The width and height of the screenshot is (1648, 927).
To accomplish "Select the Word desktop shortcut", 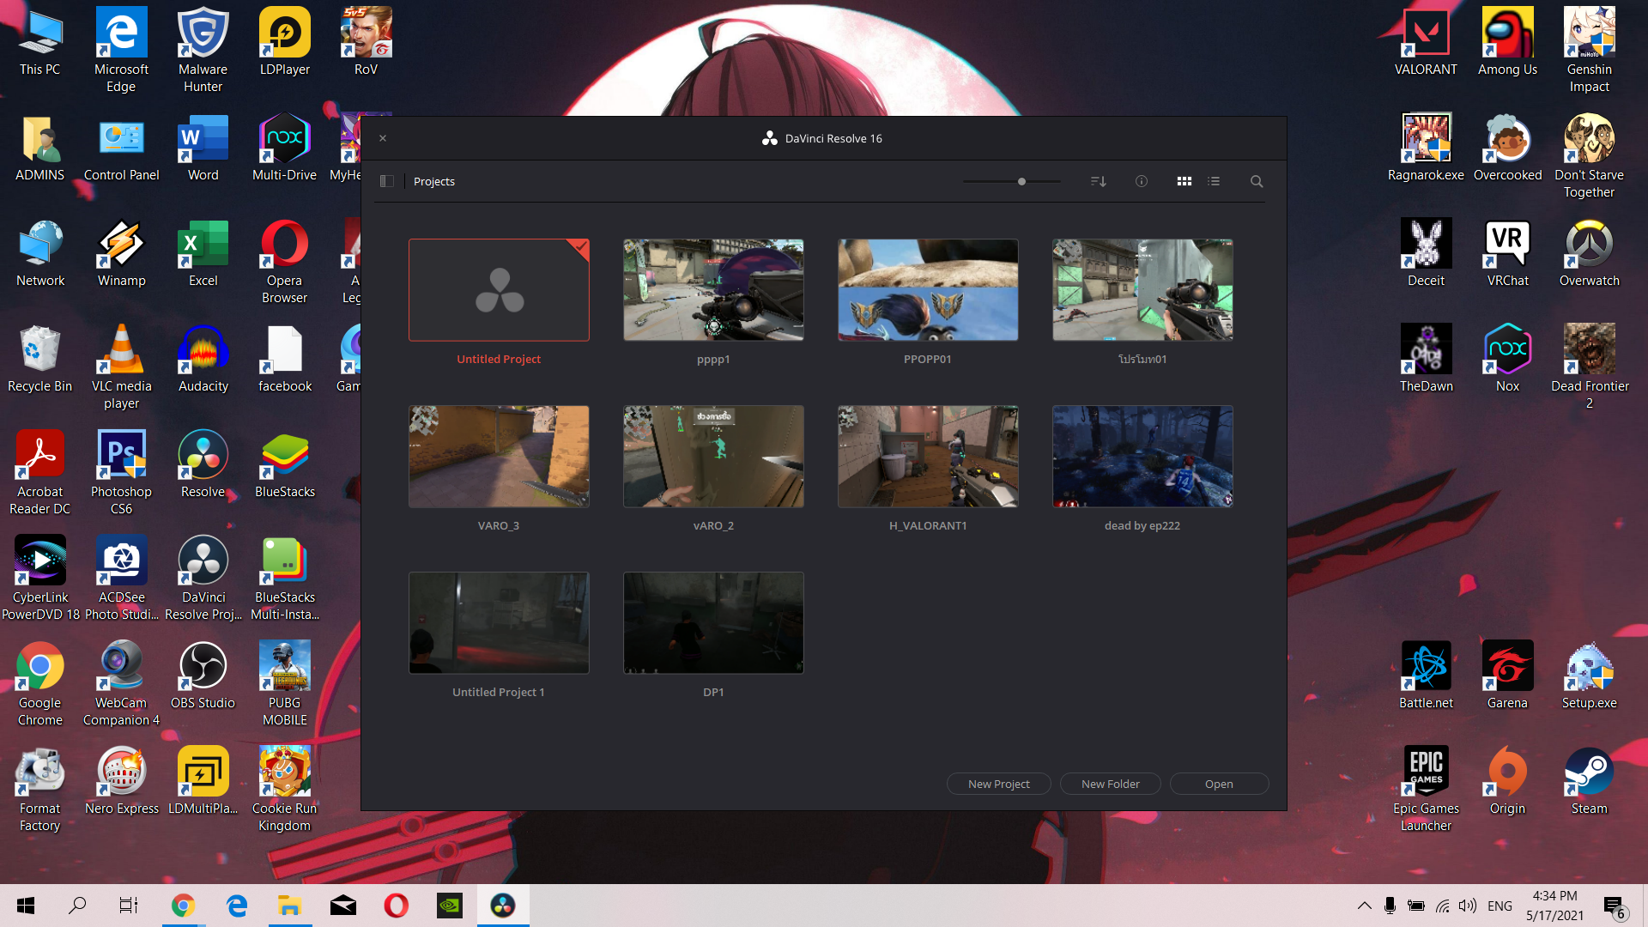I will tap(203, 148).
